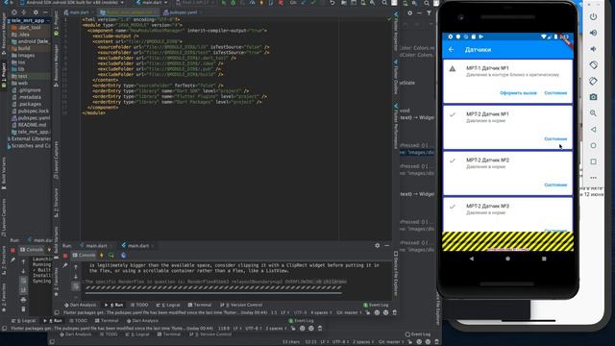This screenshot has width=615, height=346.
Task: Click the print icon in the background Run panel gutter
Action: (x=23, y=300)
